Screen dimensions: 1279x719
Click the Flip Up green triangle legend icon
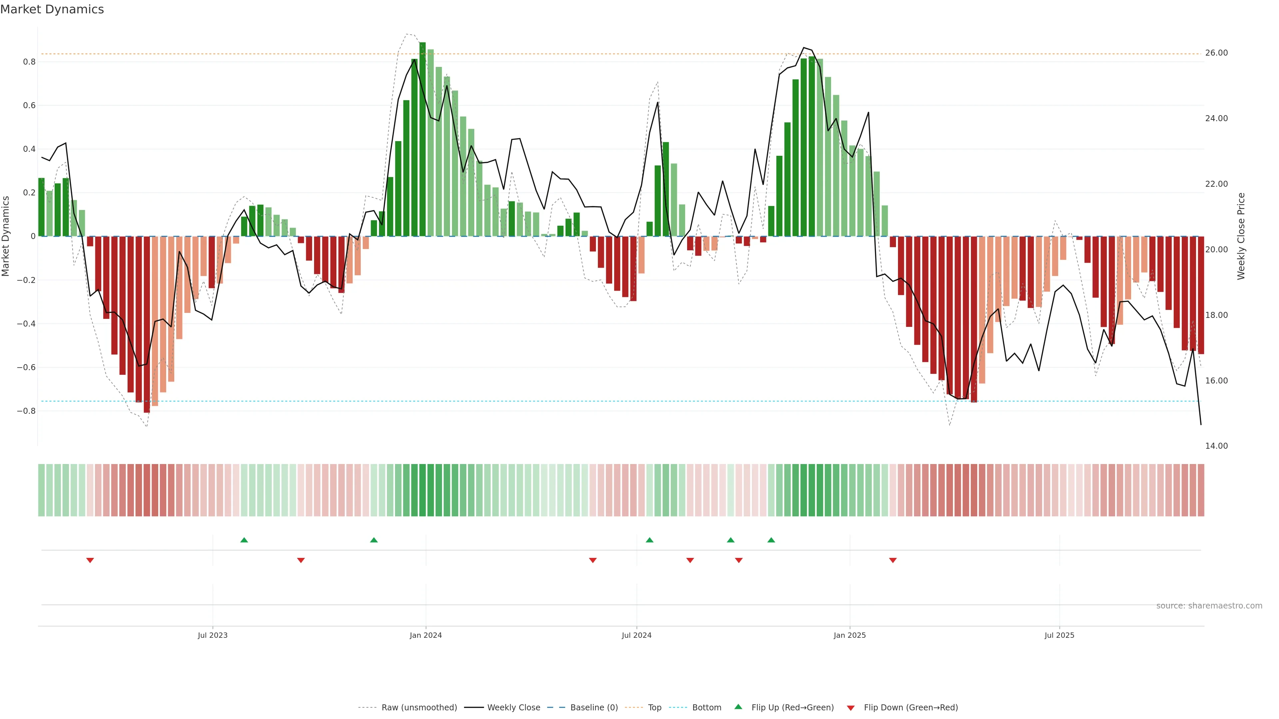[738, 707]
